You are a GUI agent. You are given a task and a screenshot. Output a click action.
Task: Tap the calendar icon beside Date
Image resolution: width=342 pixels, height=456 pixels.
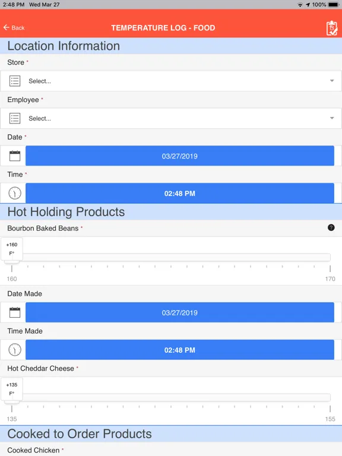pos(15,156)
